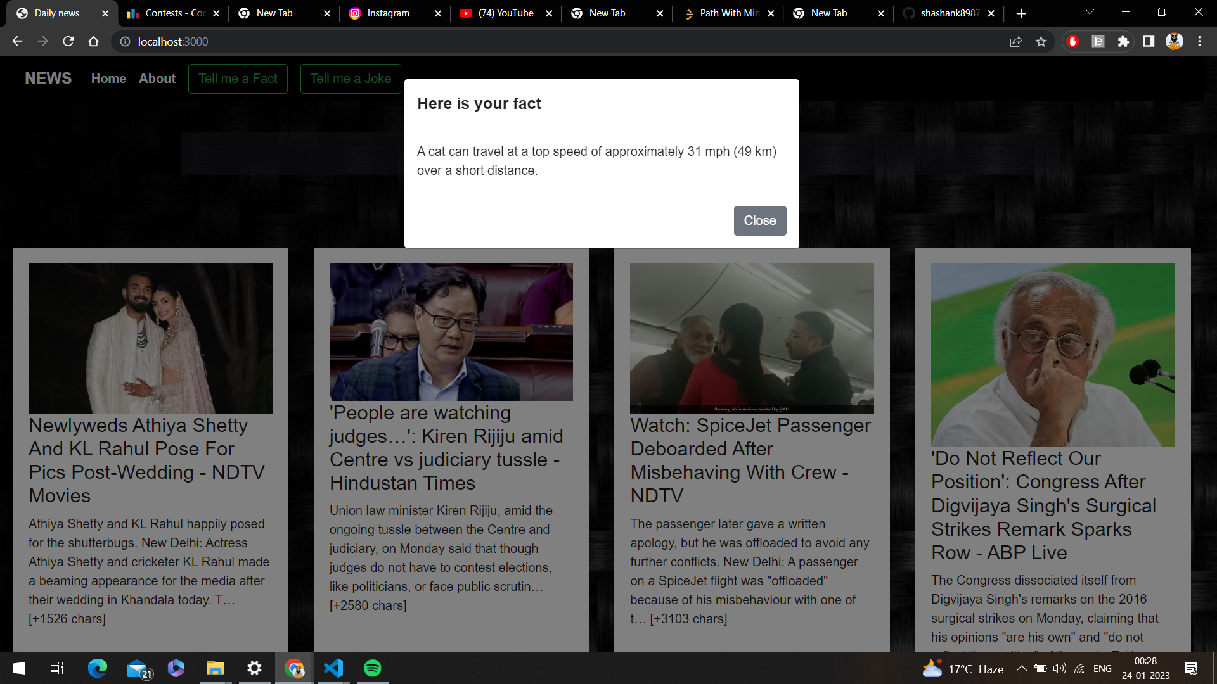Click the Tell me a Joke button

[351, 79]
